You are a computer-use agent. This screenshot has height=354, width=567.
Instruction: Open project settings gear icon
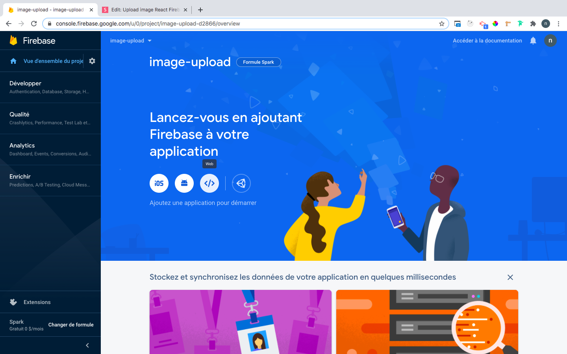tap(92, 61)
